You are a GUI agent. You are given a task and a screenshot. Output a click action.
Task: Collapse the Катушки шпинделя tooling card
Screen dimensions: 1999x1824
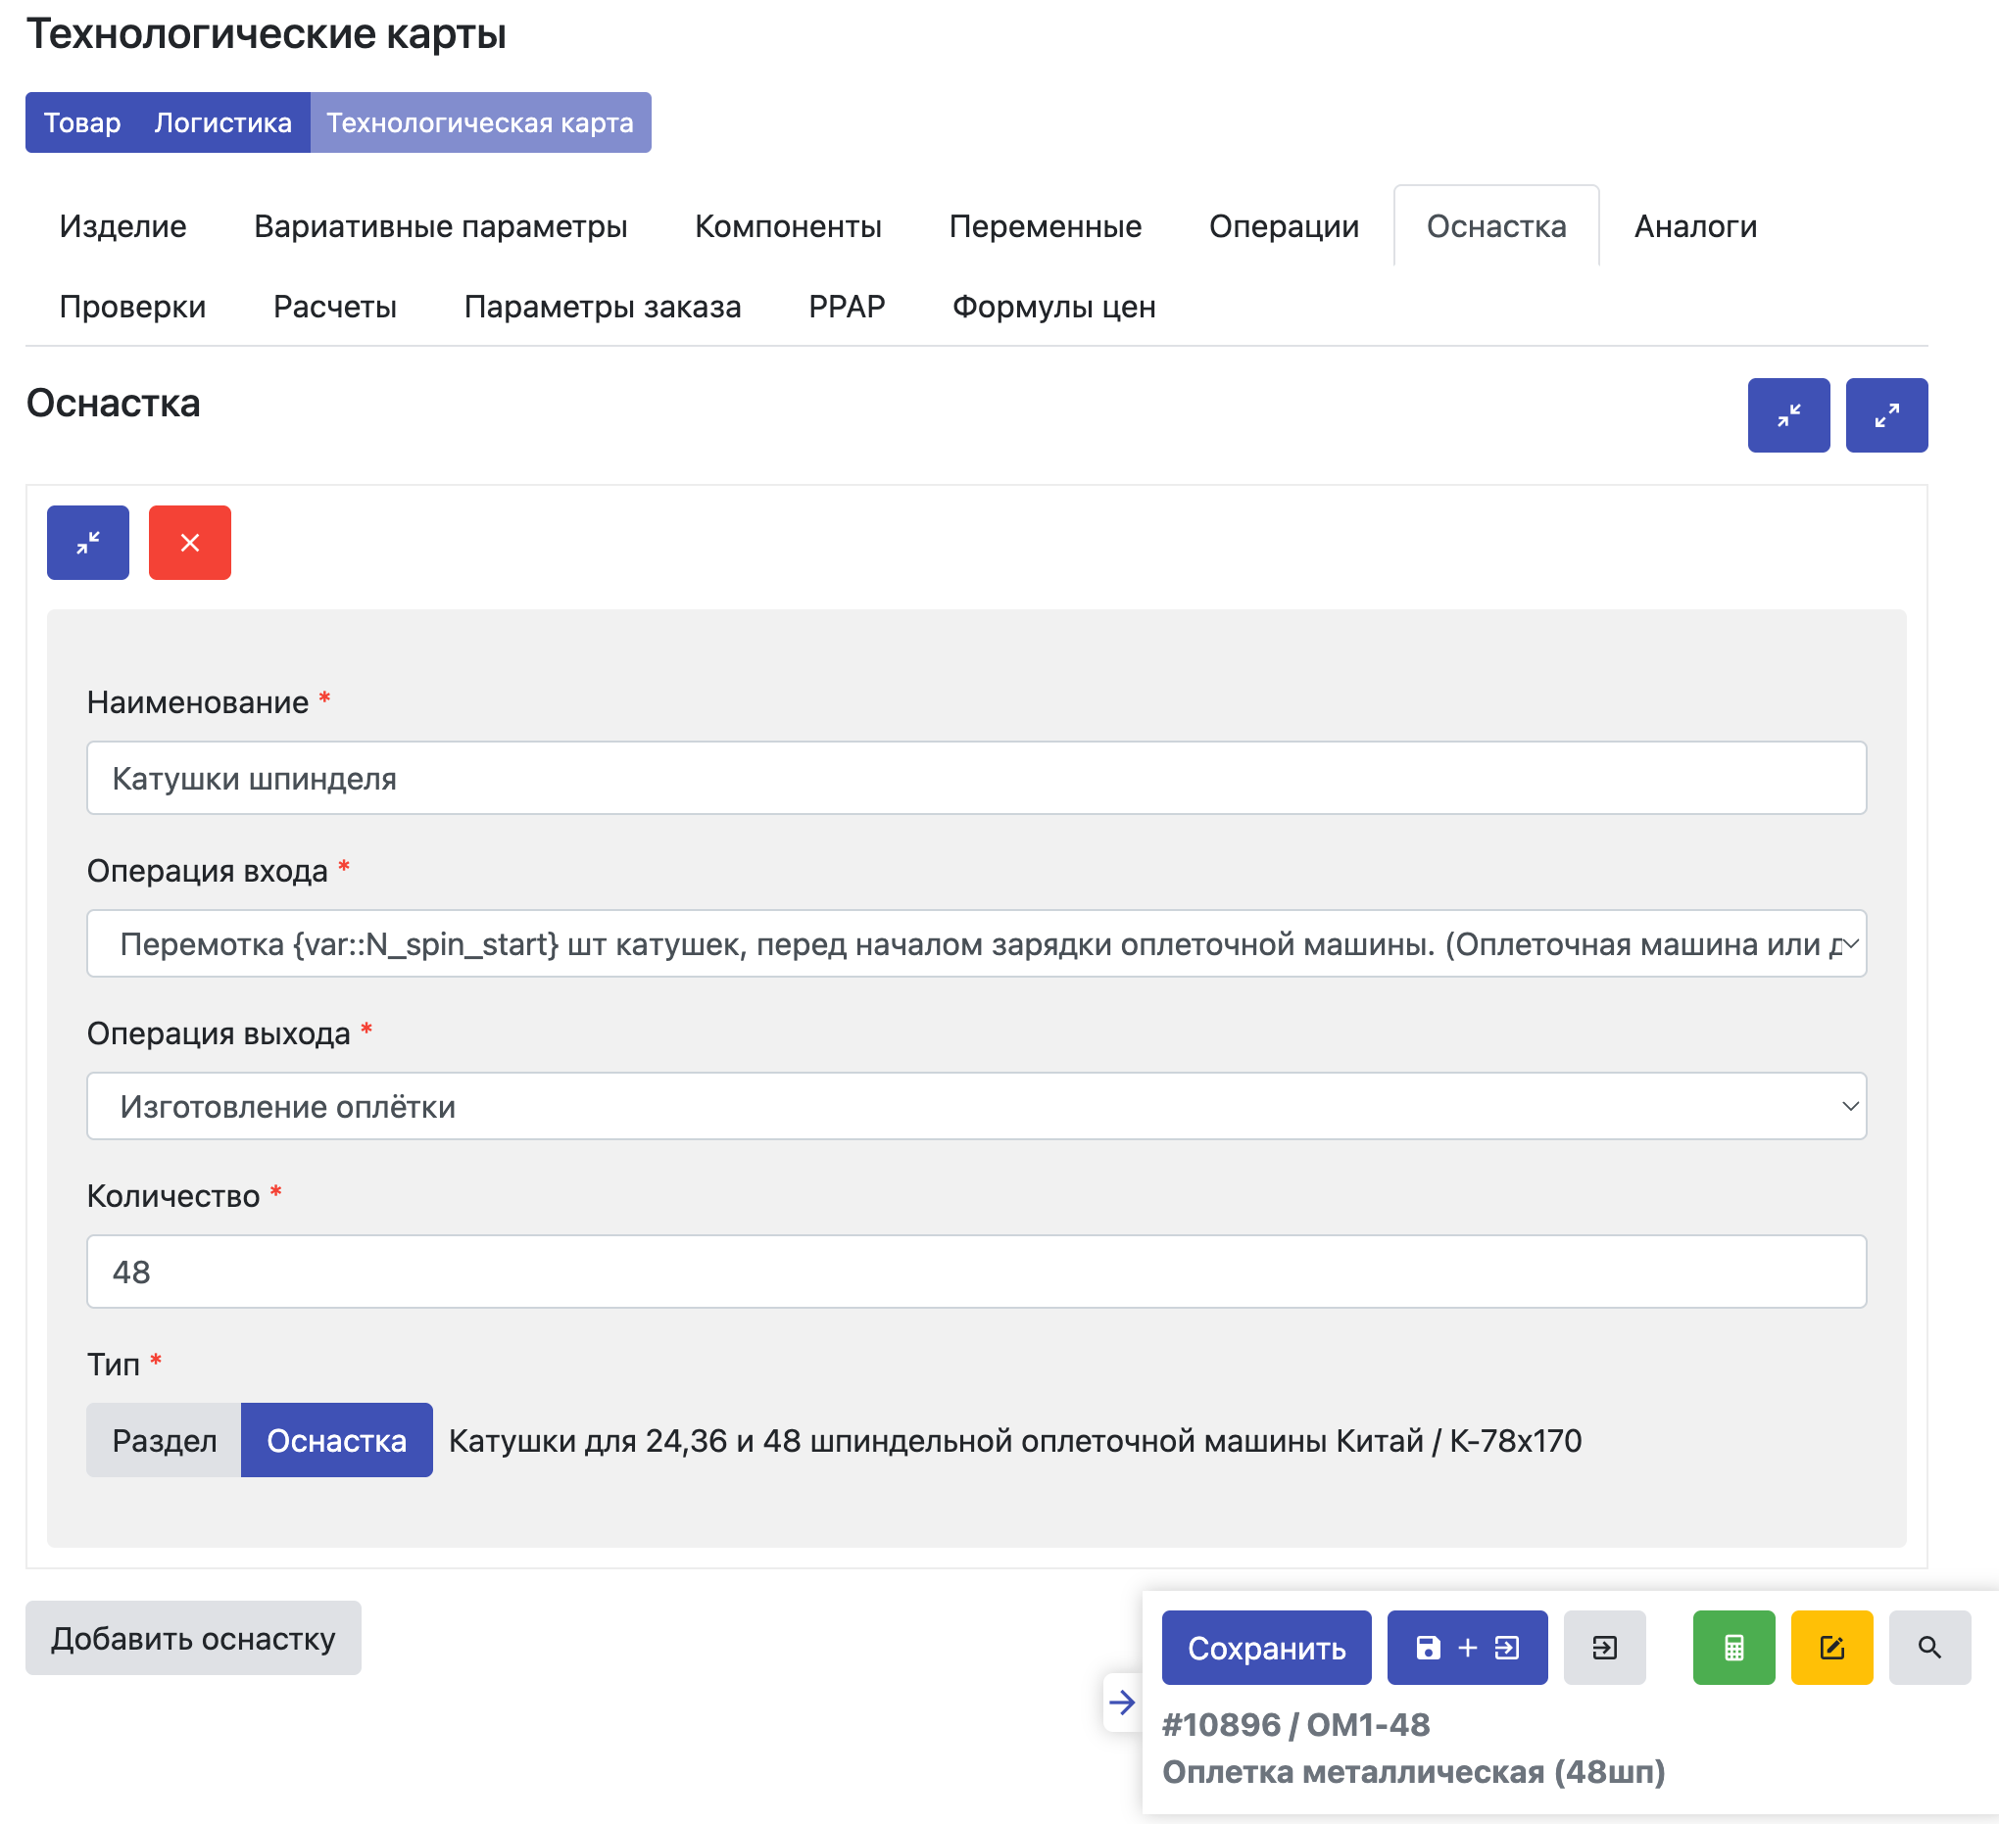[x=88, y=543]
